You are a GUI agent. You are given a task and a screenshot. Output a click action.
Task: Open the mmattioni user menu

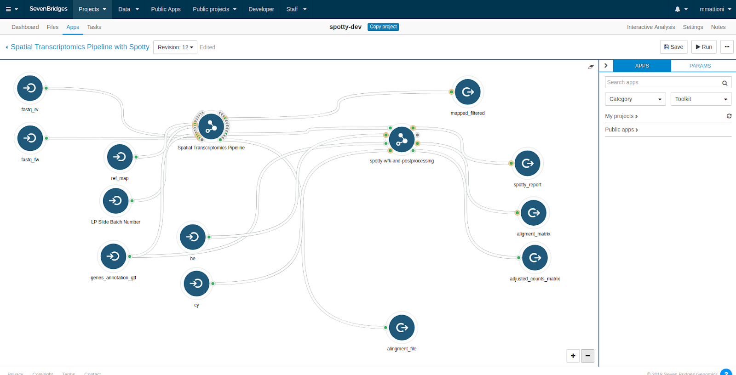[715, 9]
